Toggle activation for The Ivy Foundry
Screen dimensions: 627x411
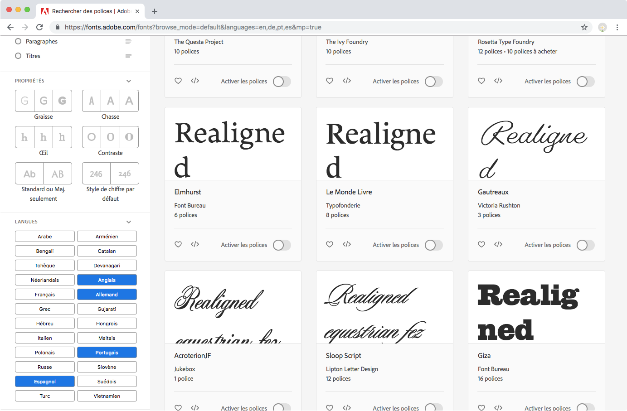pos(433,82)
